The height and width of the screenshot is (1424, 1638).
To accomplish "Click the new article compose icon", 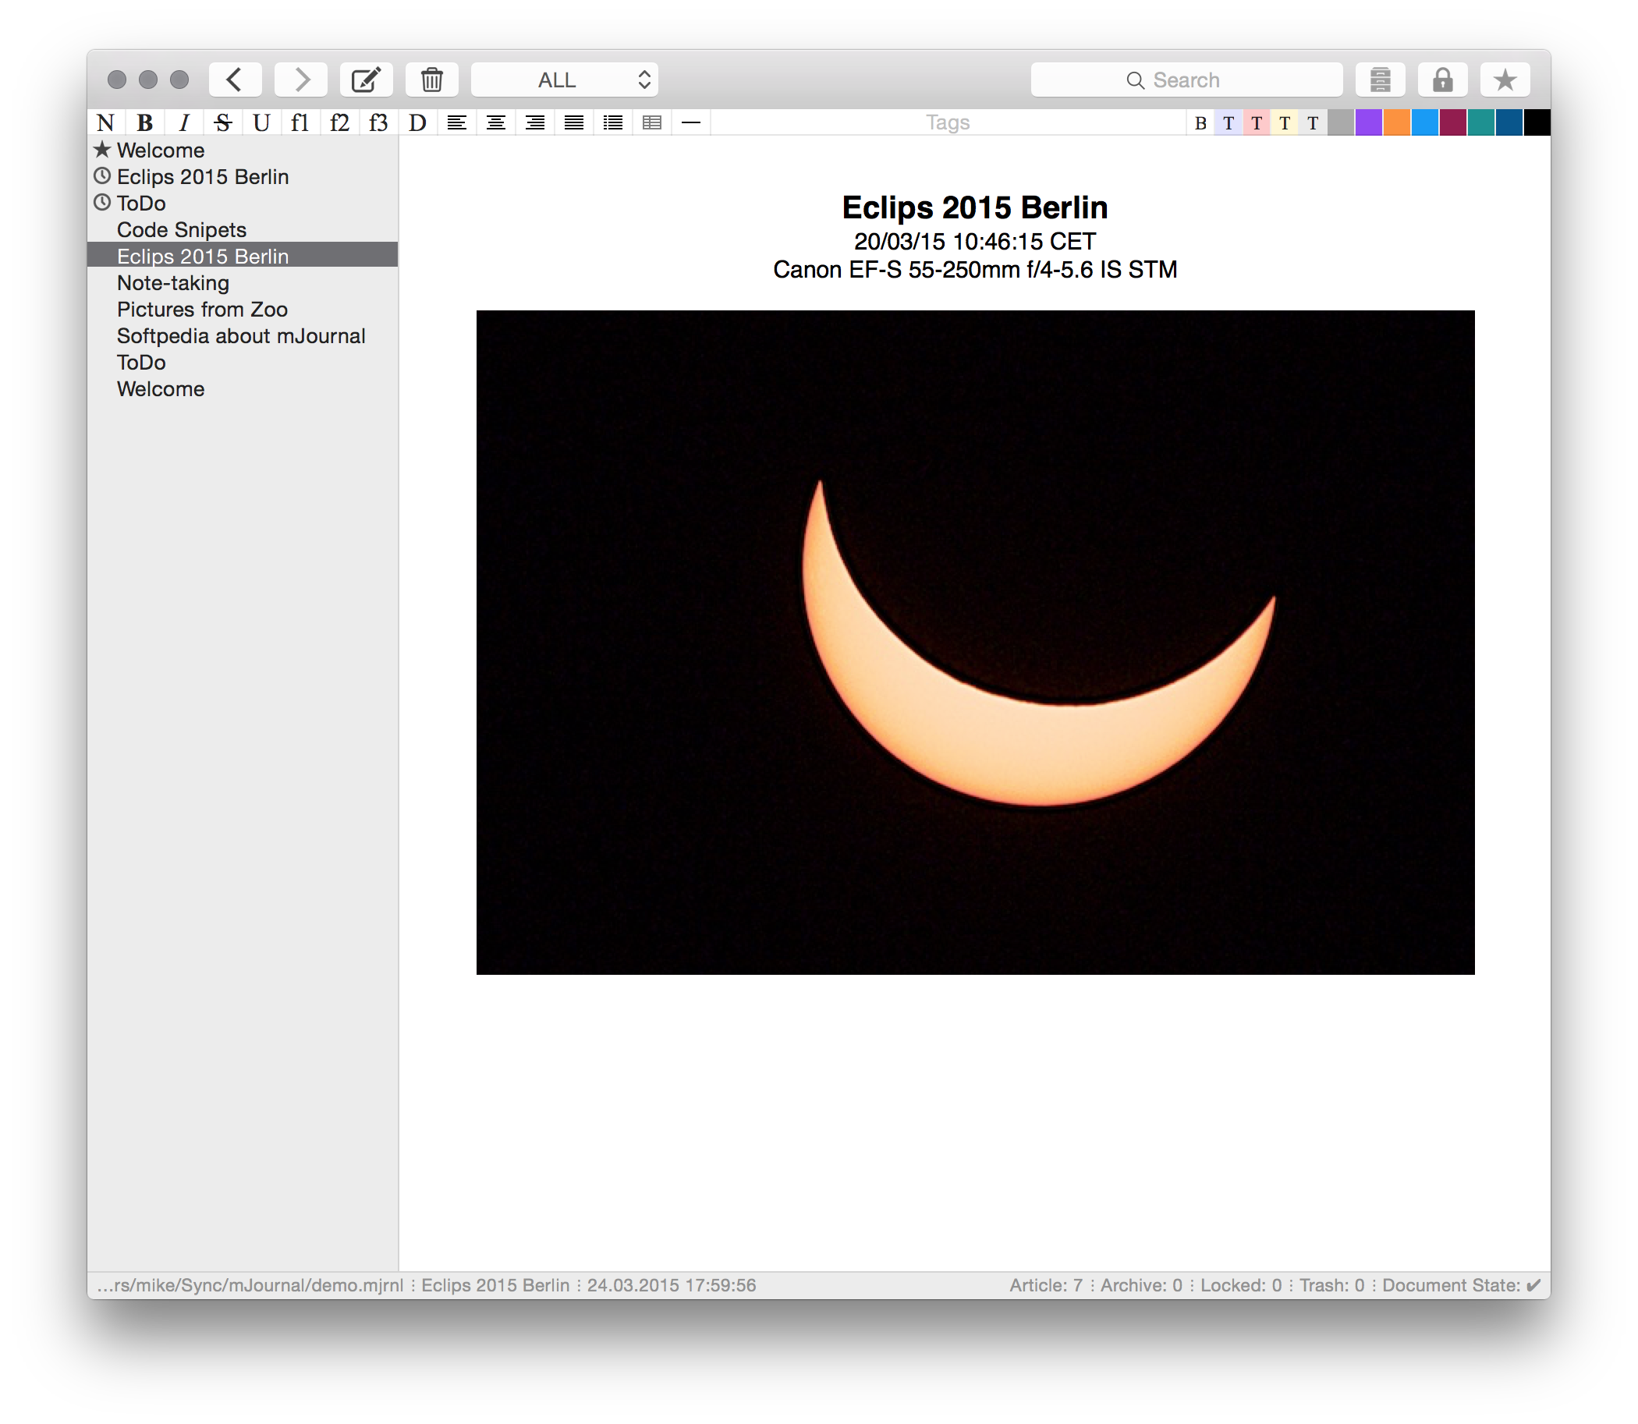I will point(367,80).
